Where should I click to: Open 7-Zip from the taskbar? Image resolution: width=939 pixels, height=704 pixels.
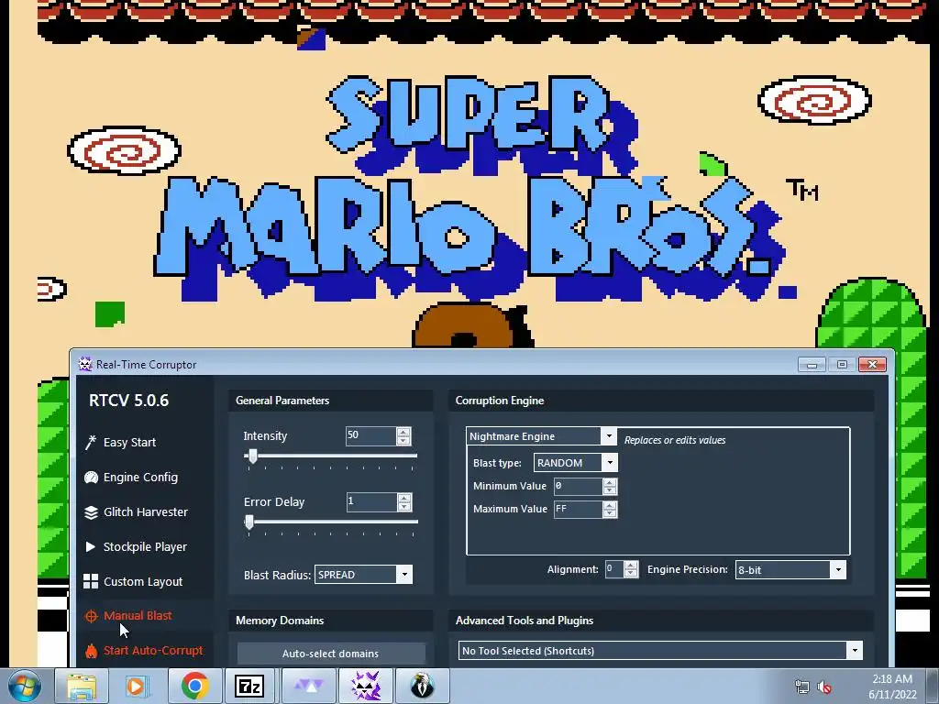point(249,686)
